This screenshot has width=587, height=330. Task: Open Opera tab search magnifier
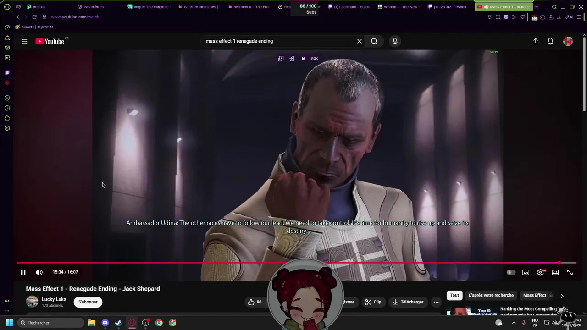point(554,7)
